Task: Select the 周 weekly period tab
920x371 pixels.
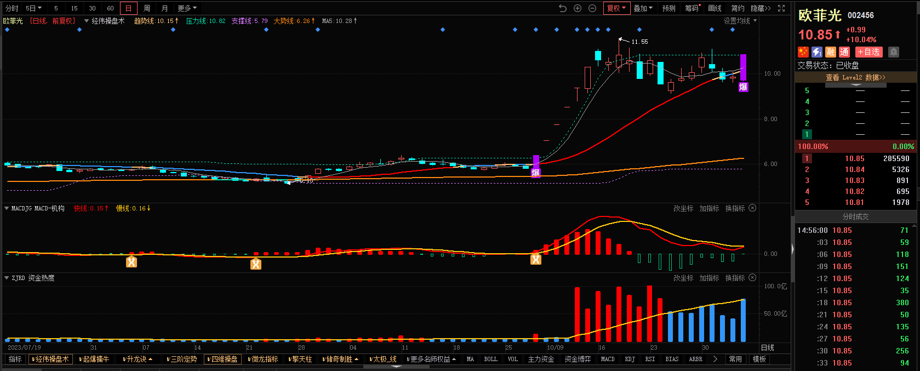Action: [x=147, y=8]
